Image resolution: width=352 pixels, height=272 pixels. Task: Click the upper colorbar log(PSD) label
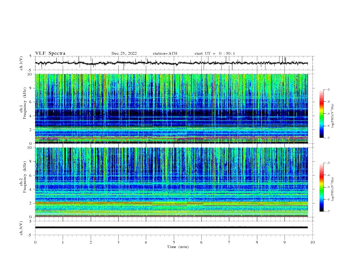(x=332, y=116)
